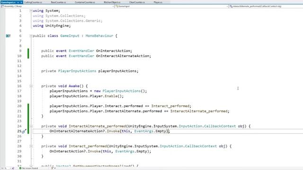
Task: Click MonoBehaviour base class on line 6
Action: tap(99, 36)
